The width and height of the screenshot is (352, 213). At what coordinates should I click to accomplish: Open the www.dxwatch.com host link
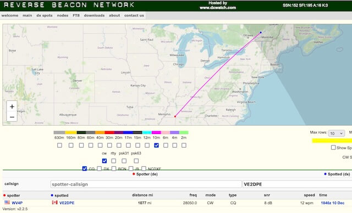point(218,8)
